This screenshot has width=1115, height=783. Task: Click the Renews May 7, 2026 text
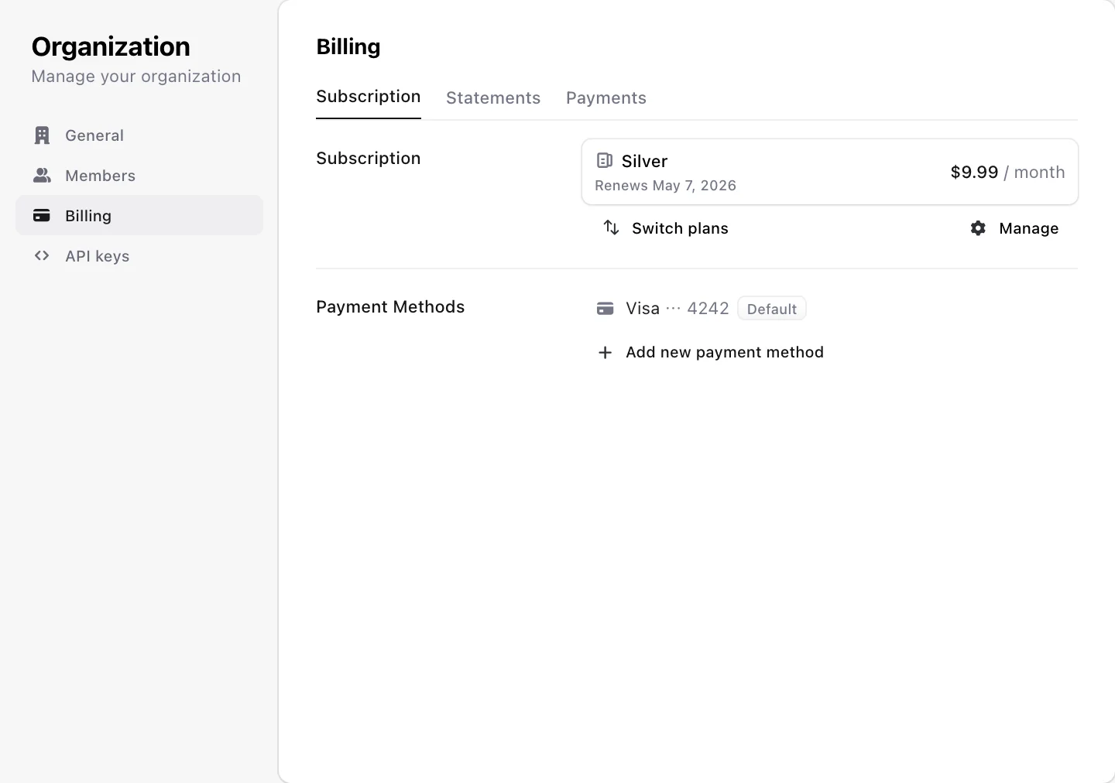(666, 186)
